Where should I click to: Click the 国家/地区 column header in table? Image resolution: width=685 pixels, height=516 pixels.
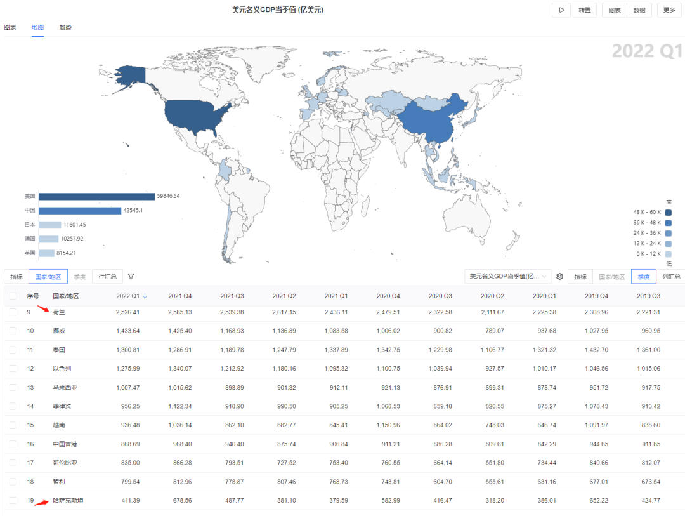click(x=65, y=296)
